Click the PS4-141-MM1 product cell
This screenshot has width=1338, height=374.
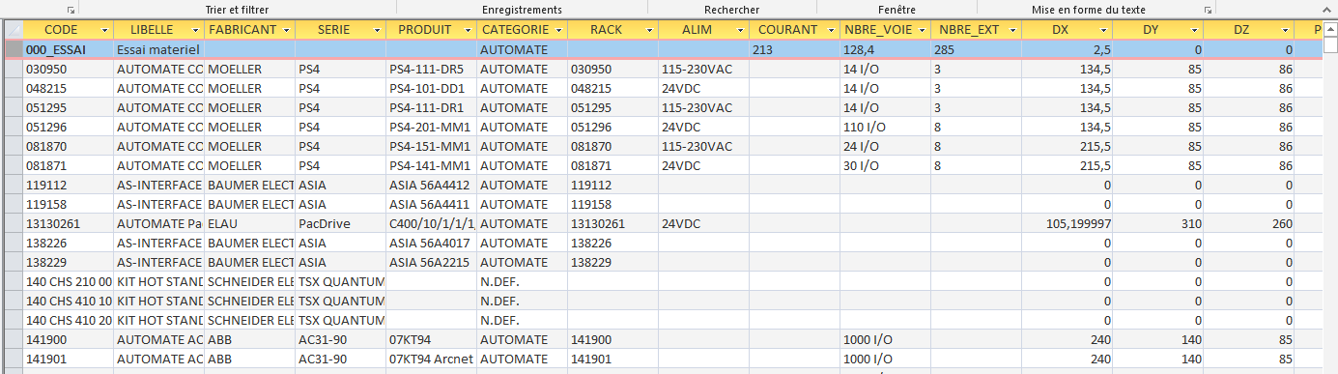coord(431,165)
